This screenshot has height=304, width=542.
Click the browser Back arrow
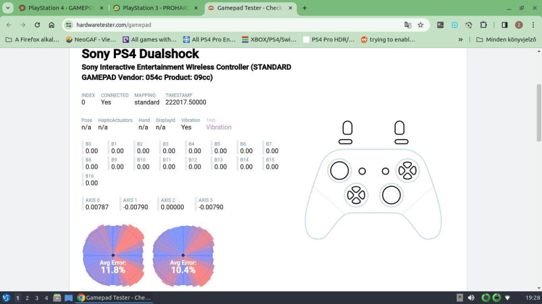click(9, 25)
